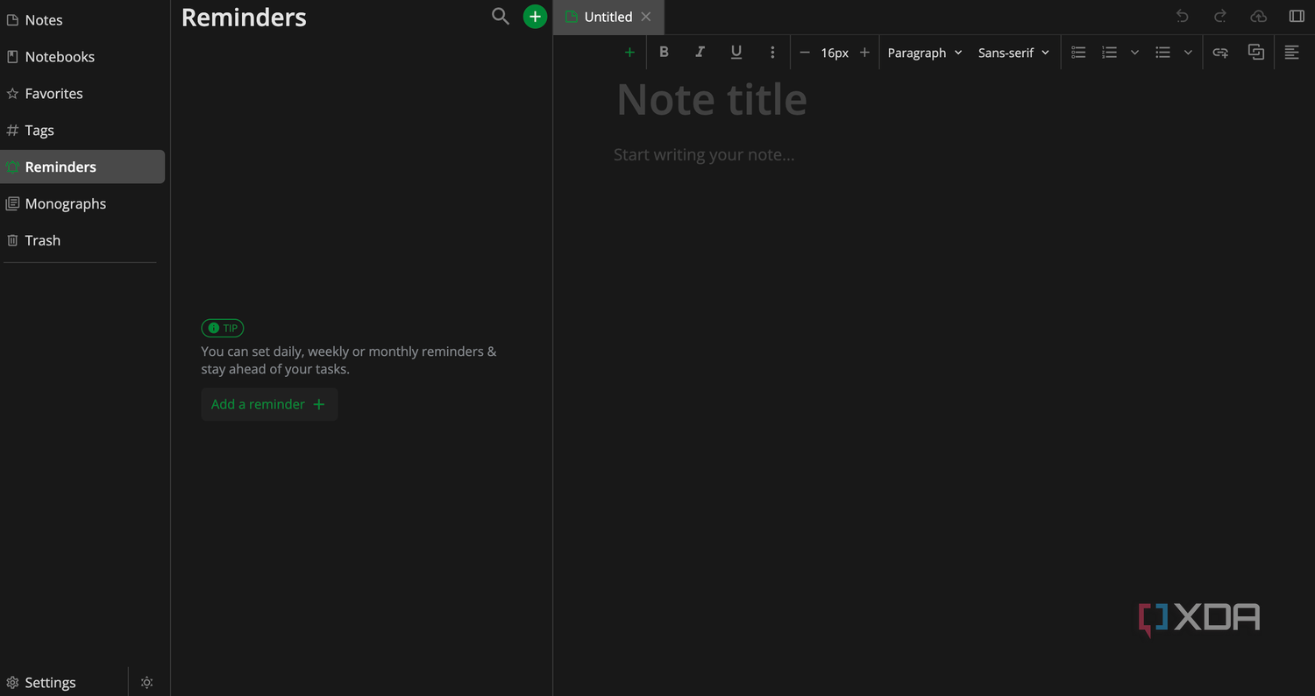Click the cloud sync icon
1315x696 pixels.
1258,17
